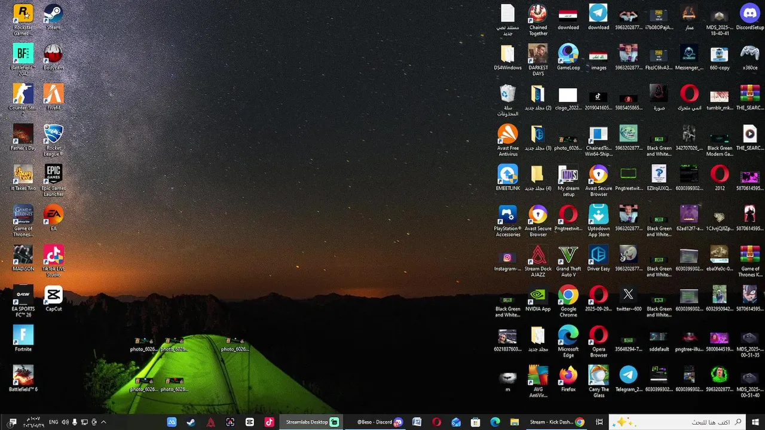Click the DiscordSetup installer icon
This screenshot has width=765, height=430.
click(749, 17)
